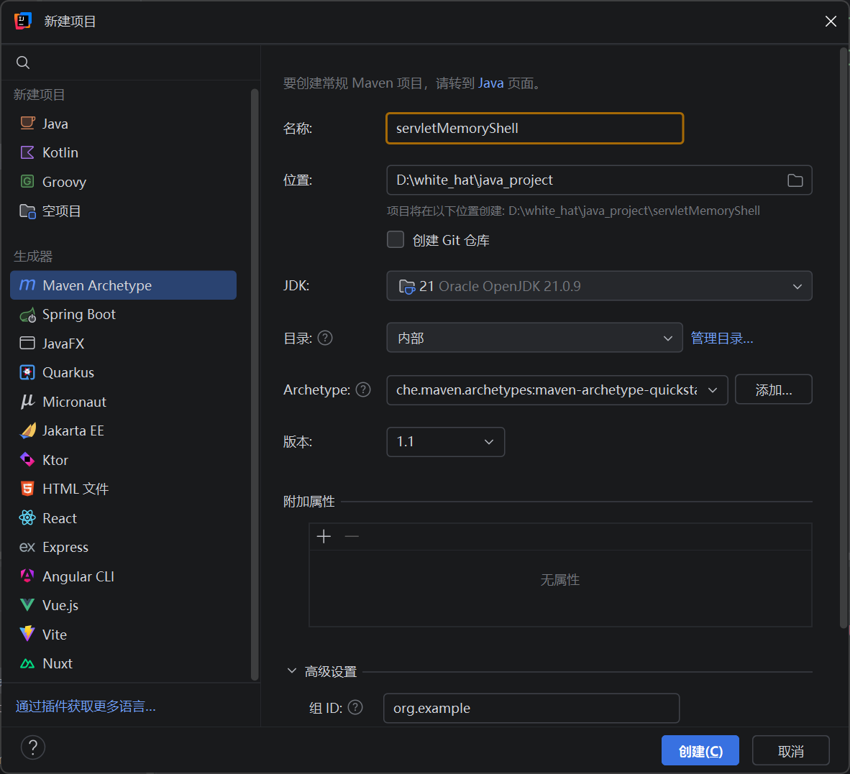
Task: Open the 管理目录... link
Action: coord(721,338)
